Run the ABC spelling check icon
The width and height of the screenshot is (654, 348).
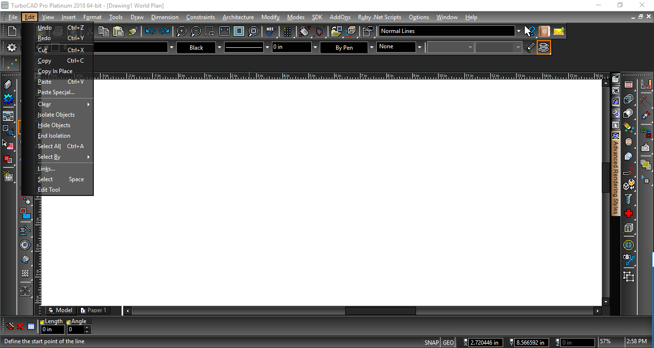pyautogui.click(x=271, y=31)
